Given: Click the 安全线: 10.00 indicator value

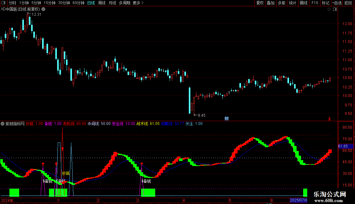Looking at the screenshot, I should click(123, 124).
